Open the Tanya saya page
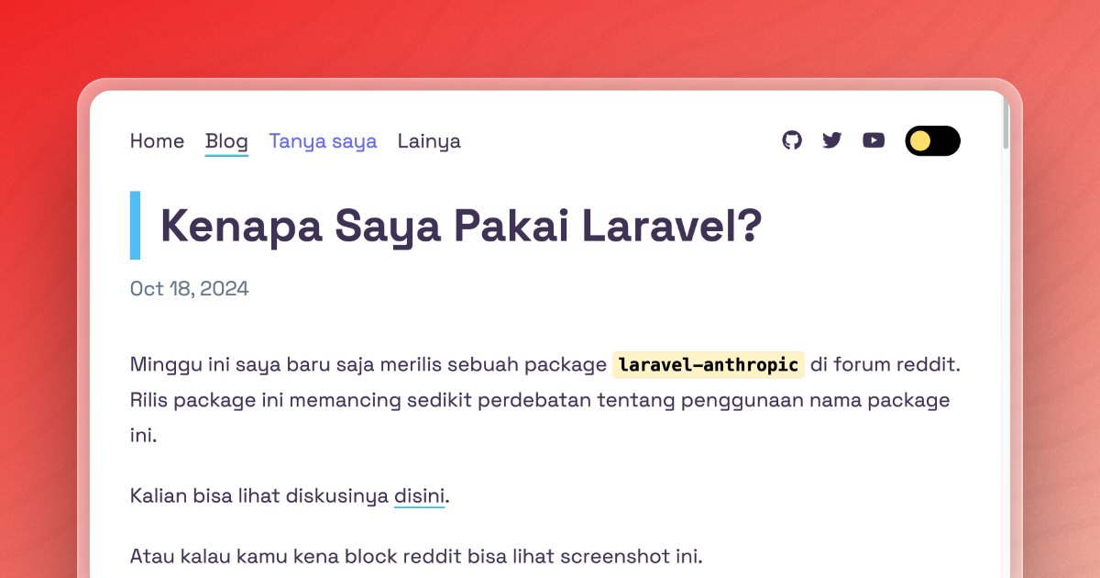This screenshot has width=1100, height=578. pyautogui.click(x=323, y=141)
